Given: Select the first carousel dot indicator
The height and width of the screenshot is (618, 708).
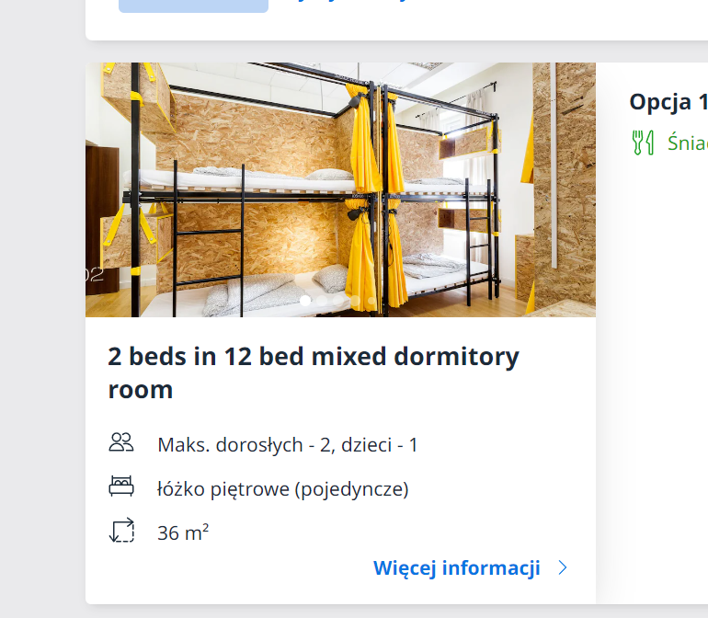Looking at the screenshot, I should coord(305,301).
